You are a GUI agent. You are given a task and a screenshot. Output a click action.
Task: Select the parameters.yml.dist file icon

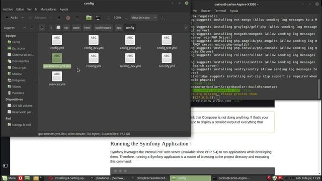point(57,58)
